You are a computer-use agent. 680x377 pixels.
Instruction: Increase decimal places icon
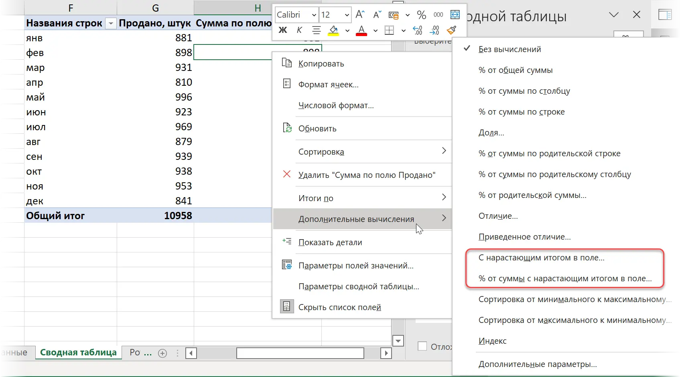[418, 30]
